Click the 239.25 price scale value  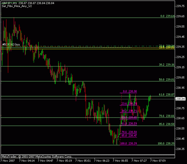[x=180, y=57]
